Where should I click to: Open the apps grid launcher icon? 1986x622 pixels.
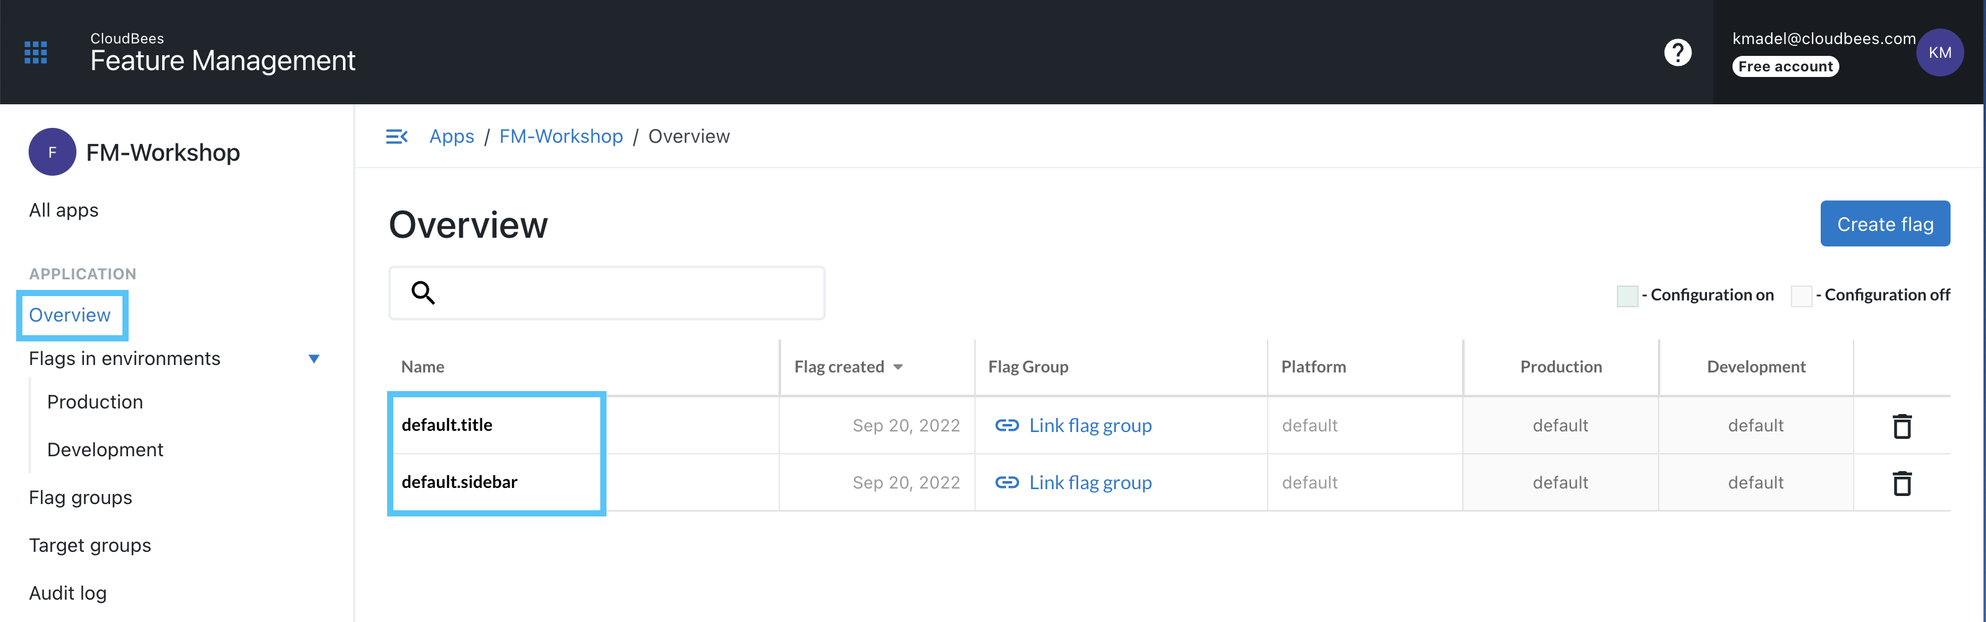(35, 52)
